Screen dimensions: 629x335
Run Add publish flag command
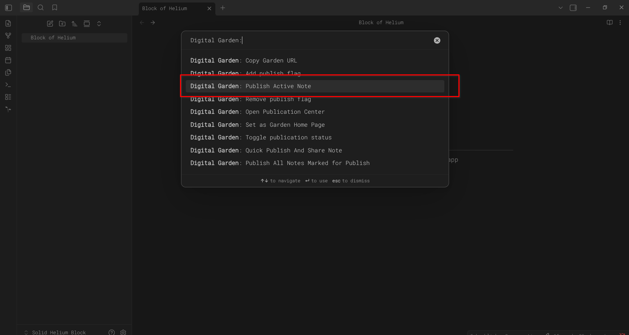[315, 73]
